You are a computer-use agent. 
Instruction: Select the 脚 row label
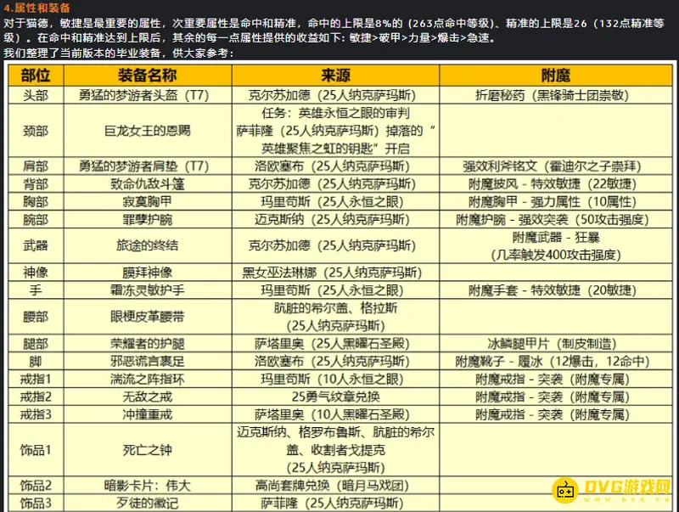(x=36, y=362)
